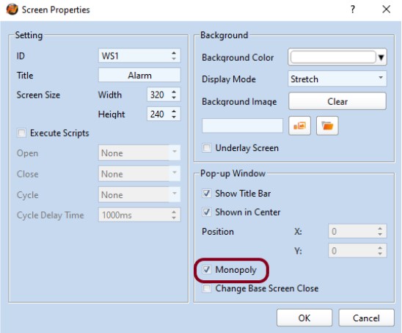
Task: Increase the screen Width value
Action: tap(174, 92)
